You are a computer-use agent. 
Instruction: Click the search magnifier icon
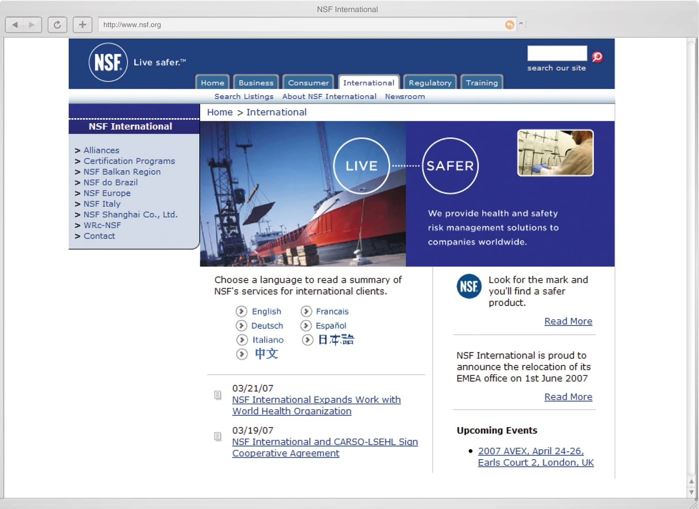pyautogui.click(x=597, y=56)
